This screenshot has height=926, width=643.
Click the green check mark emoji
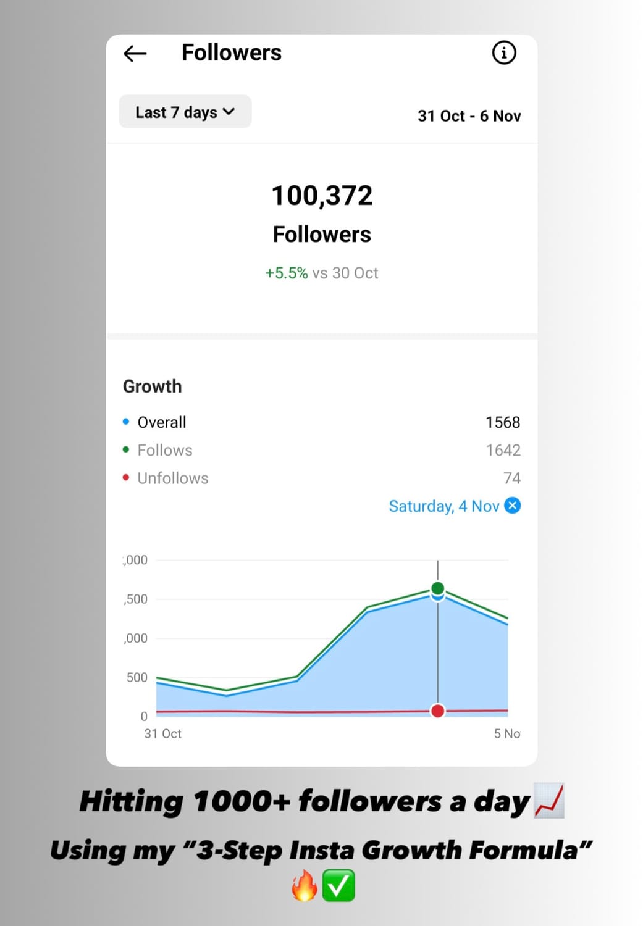coord(338,886)
